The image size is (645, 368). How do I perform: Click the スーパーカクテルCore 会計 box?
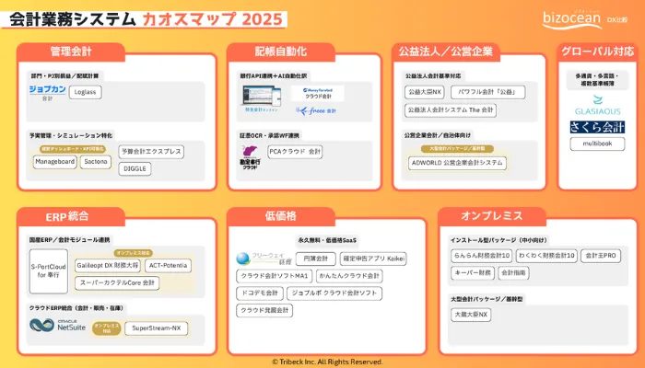pos(117,283)
